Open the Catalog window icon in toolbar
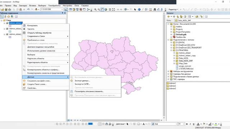Viewport: 230px width, 129px height. (74, 10)
